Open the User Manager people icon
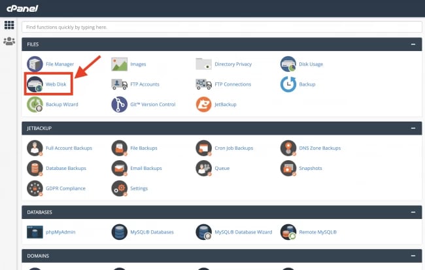Image resolution: width=425 pixels, height=270 pixels. coord(9,41)
